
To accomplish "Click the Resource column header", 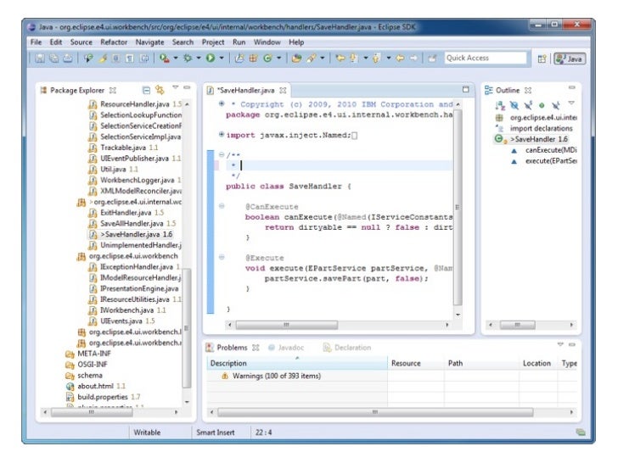I will pyautogui.click(x=416, y=364).
